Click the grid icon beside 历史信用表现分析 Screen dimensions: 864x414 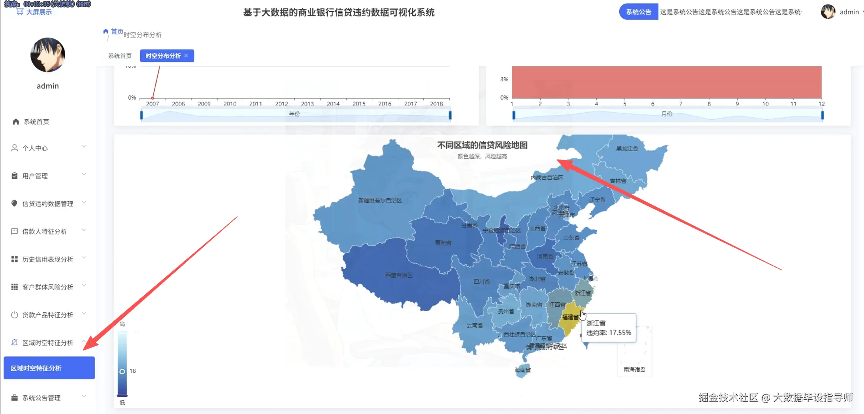click(x=14, y=259)
